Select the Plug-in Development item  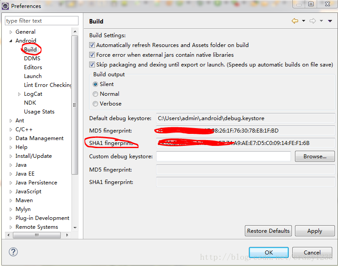coord(42,218)
